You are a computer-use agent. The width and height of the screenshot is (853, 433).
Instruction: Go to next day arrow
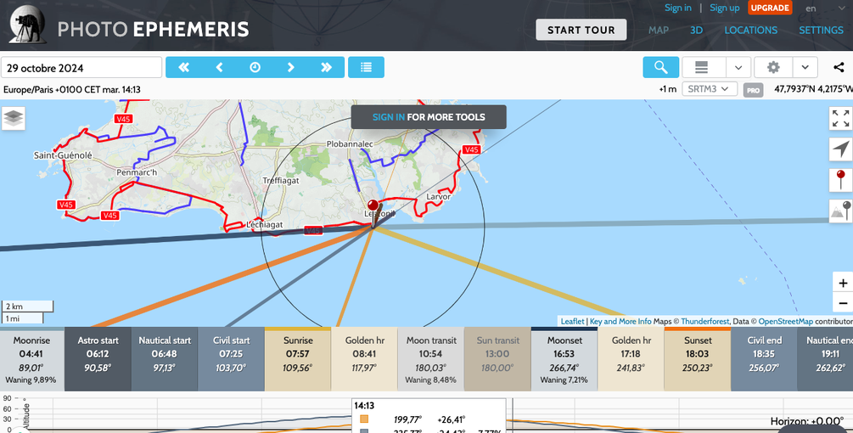coord(290,67)
